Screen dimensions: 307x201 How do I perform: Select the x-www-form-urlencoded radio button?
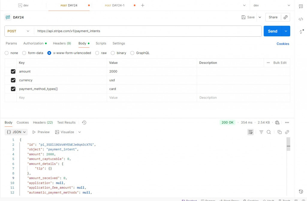49,53
